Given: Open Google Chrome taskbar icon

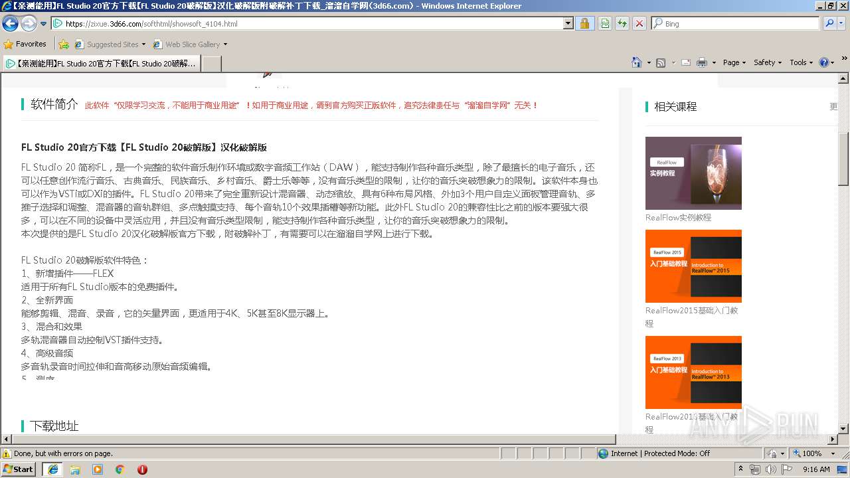Looking at the screenshot, I should (x=120, y=469).
